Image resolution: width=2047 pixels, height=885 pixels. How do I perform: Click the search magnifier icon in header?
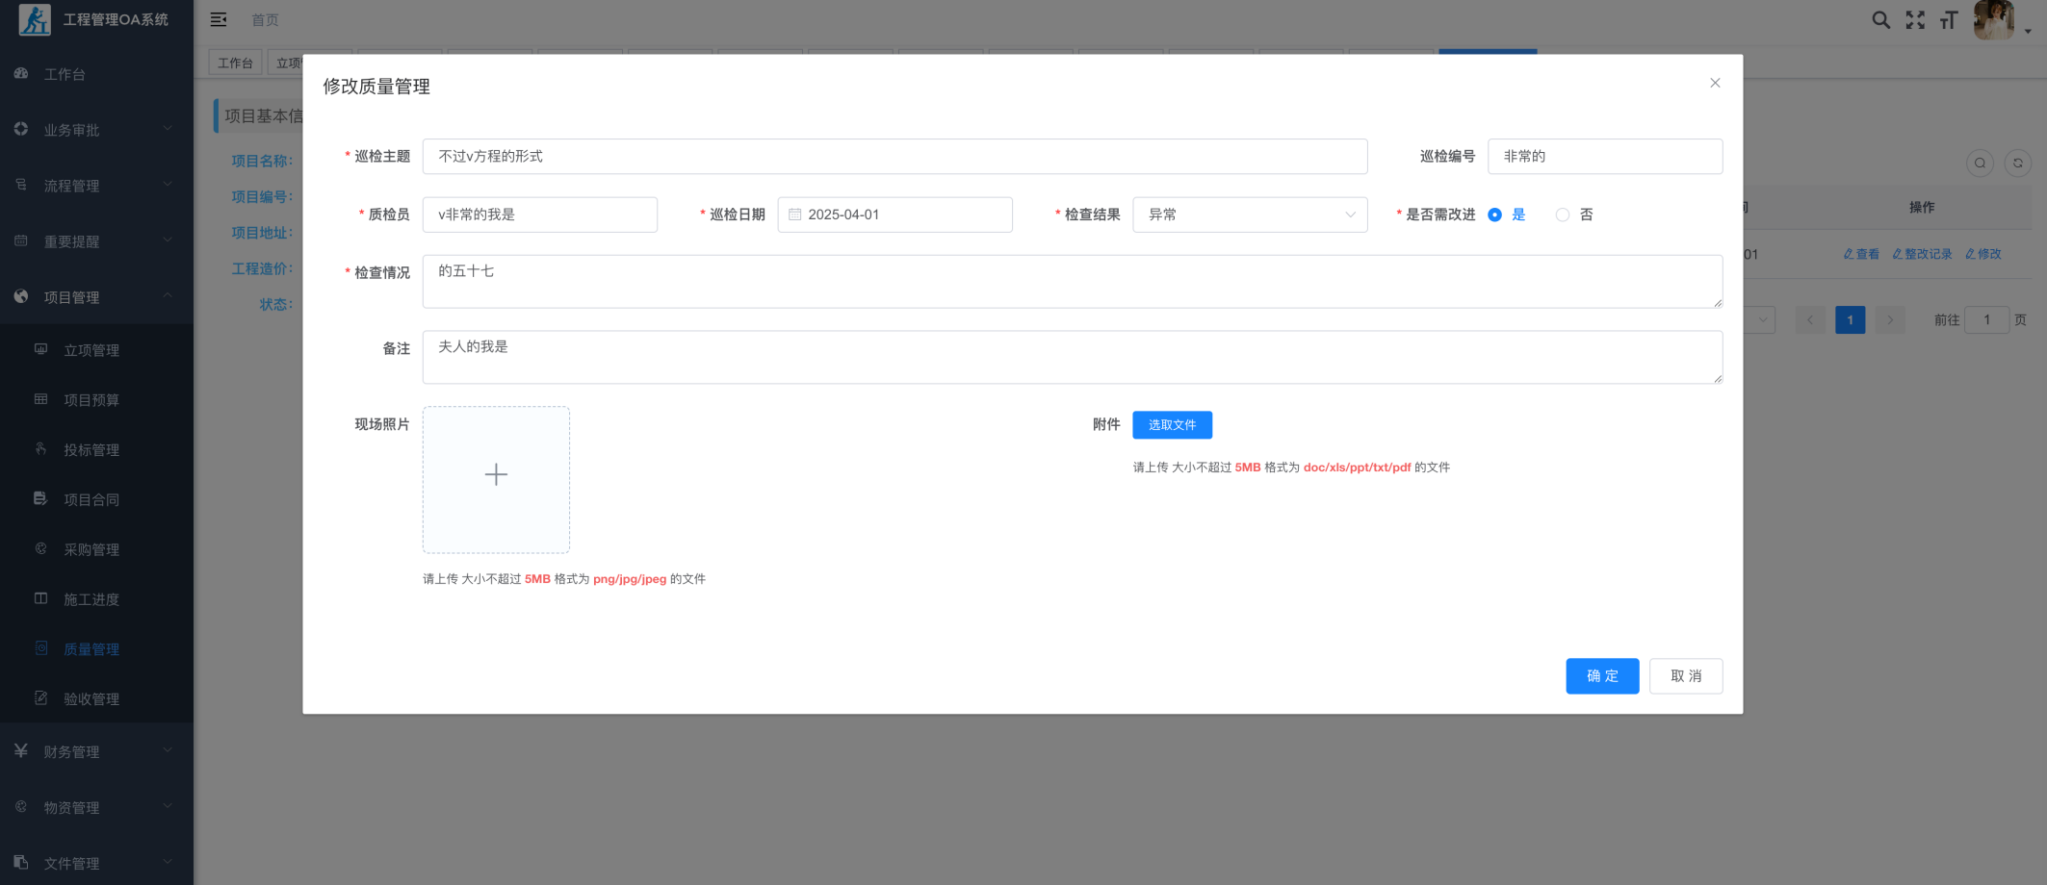click(x=1879, y=20)
